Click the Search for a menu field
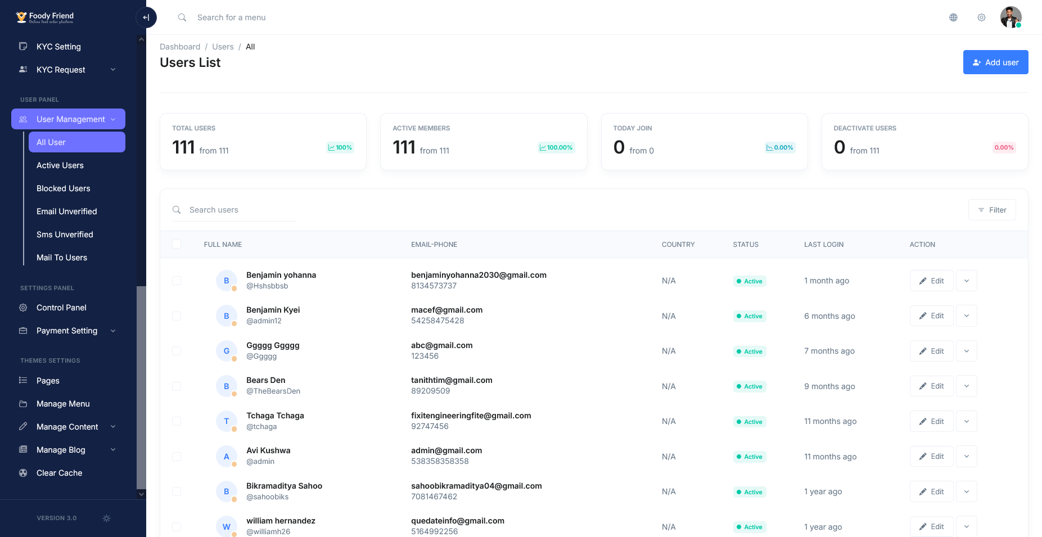Screen dimensions: 1042x537 [x=231, y=17]
